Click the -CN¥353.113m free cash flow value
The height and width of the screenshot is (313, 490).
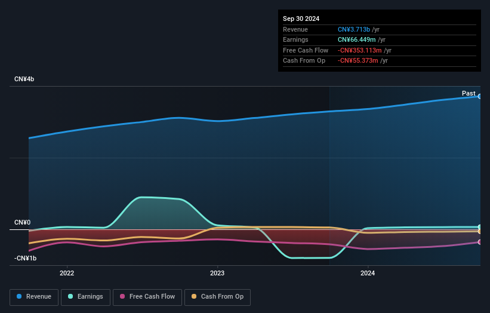[360, 50]
